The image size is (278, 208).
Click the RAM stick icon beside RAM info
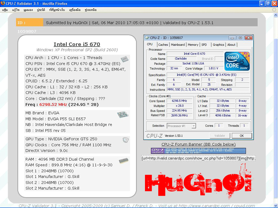click(x=124, y=161)
